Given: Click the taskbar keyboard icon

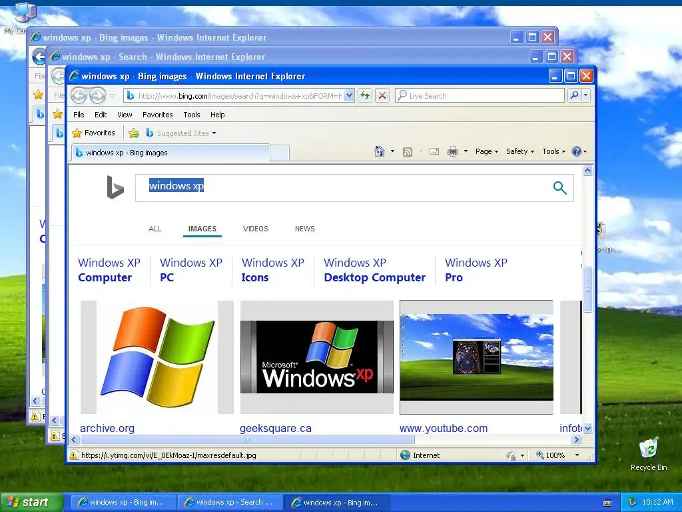Looking at the screenshot, I should point(607,503).
